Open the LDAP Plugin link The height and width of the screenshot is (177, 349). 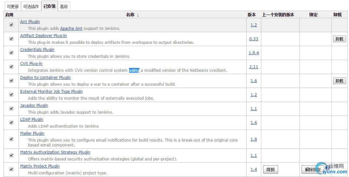tap(32, 120)
